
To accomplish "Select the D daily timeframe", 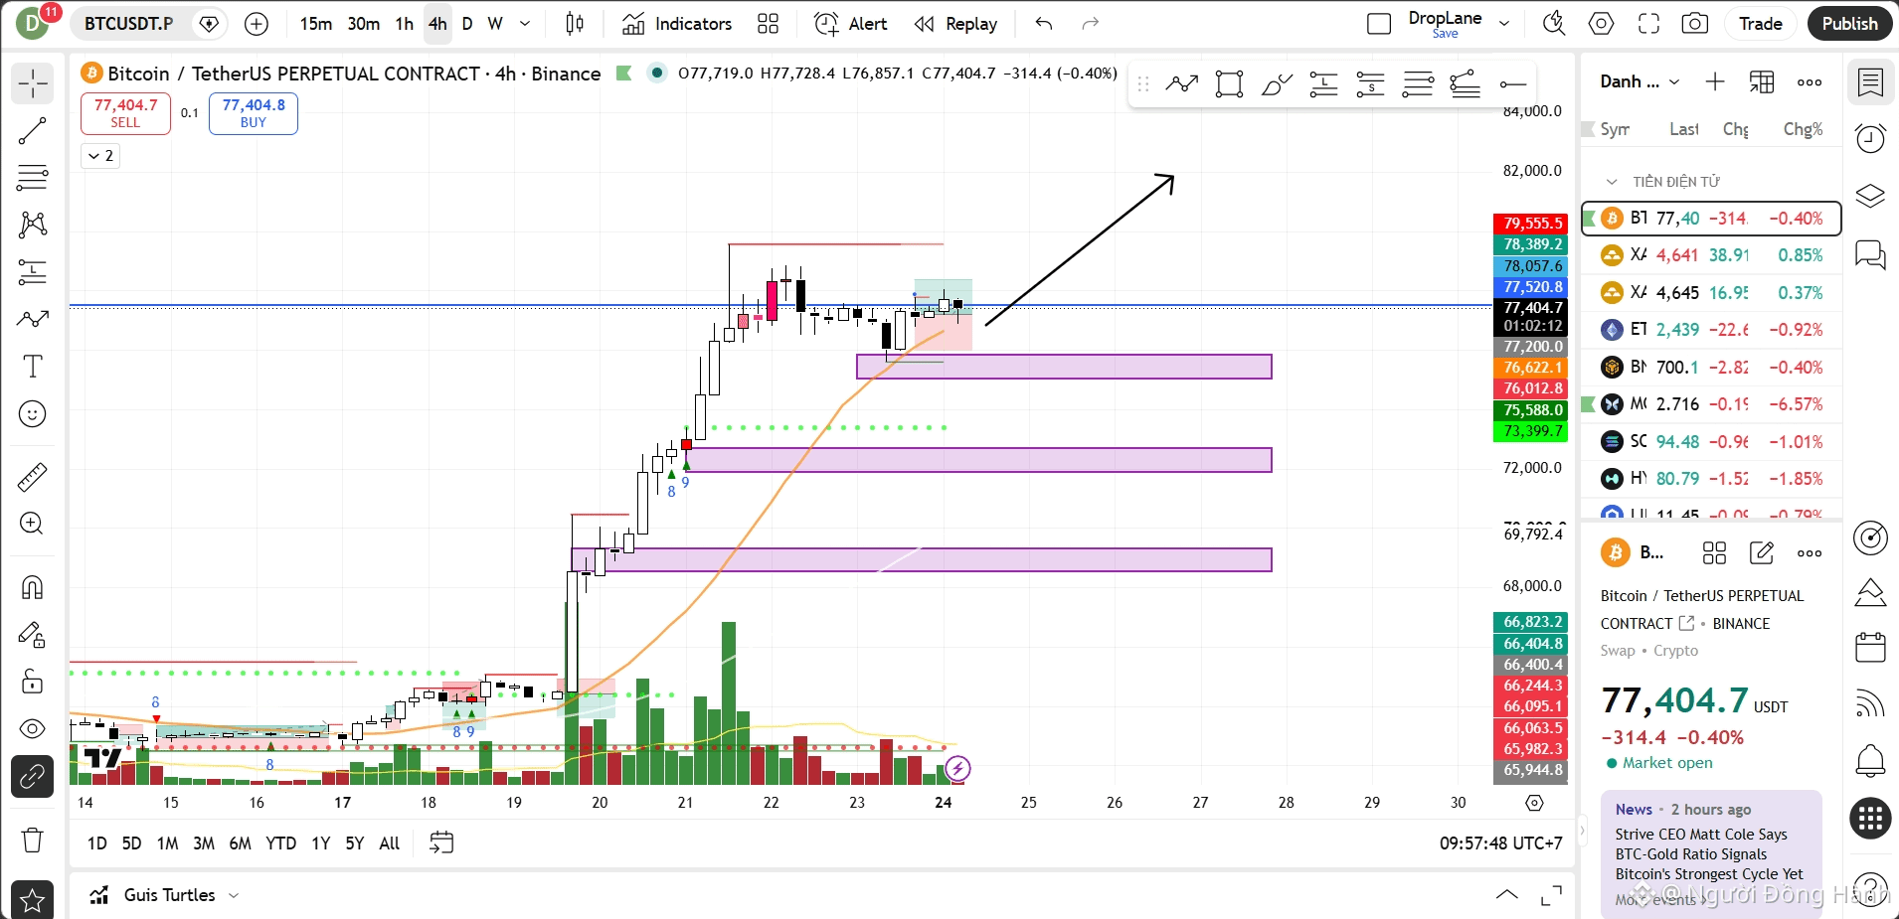I will click(467, 24).
